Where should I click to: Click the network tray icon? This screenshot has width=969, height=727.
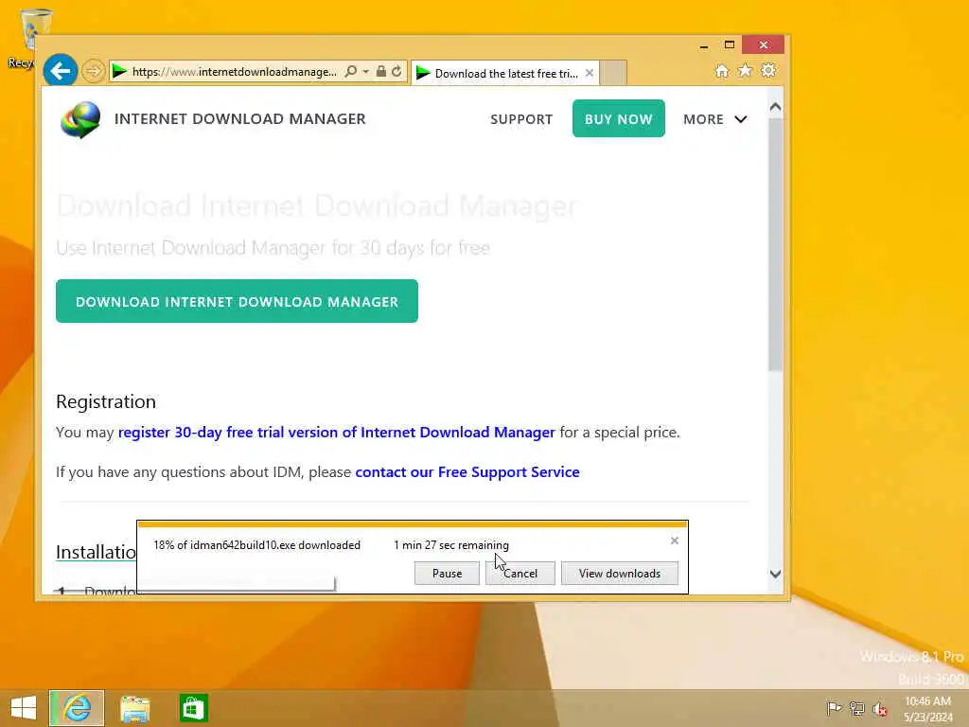click(x=856, y=708)
